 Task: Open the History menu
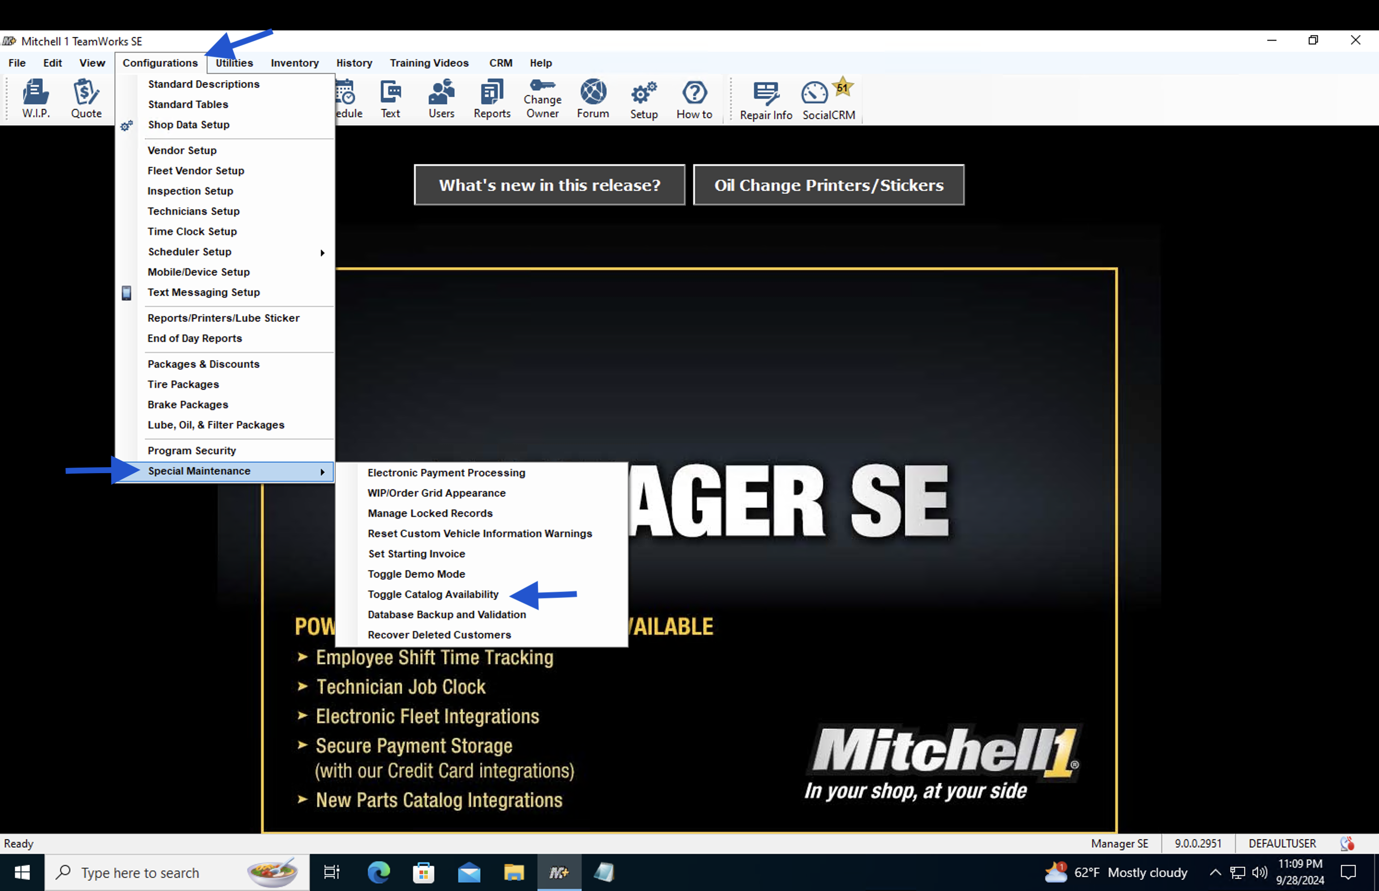point(354,63)
